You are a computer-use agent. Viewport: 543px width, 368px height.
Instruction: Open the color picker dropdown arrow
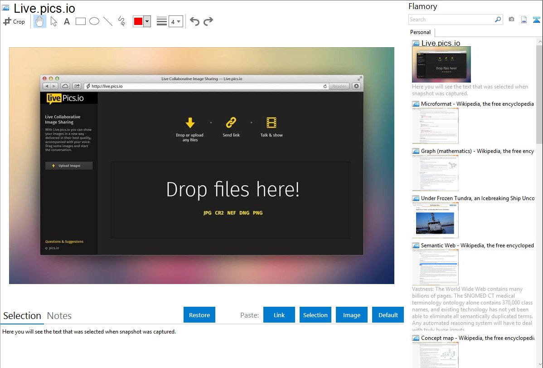click(147, 21)
